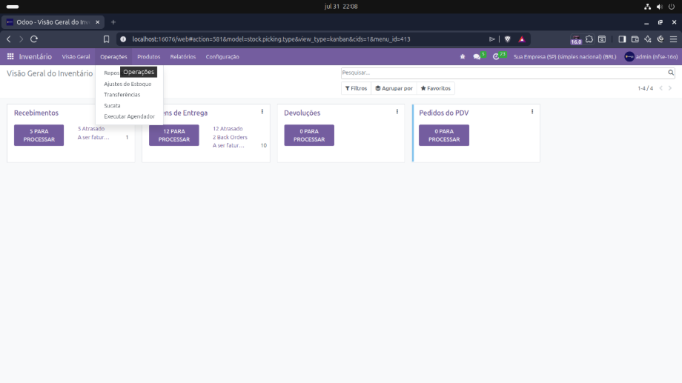Open the admin user menu dropdown
This screenshot has width=682, height=383.
tap(651, 56)
